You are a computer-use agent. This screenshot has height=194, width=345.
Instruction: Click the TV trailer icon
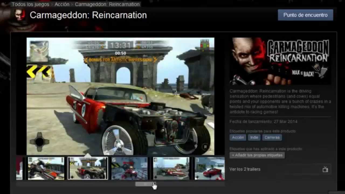[325, 169]
